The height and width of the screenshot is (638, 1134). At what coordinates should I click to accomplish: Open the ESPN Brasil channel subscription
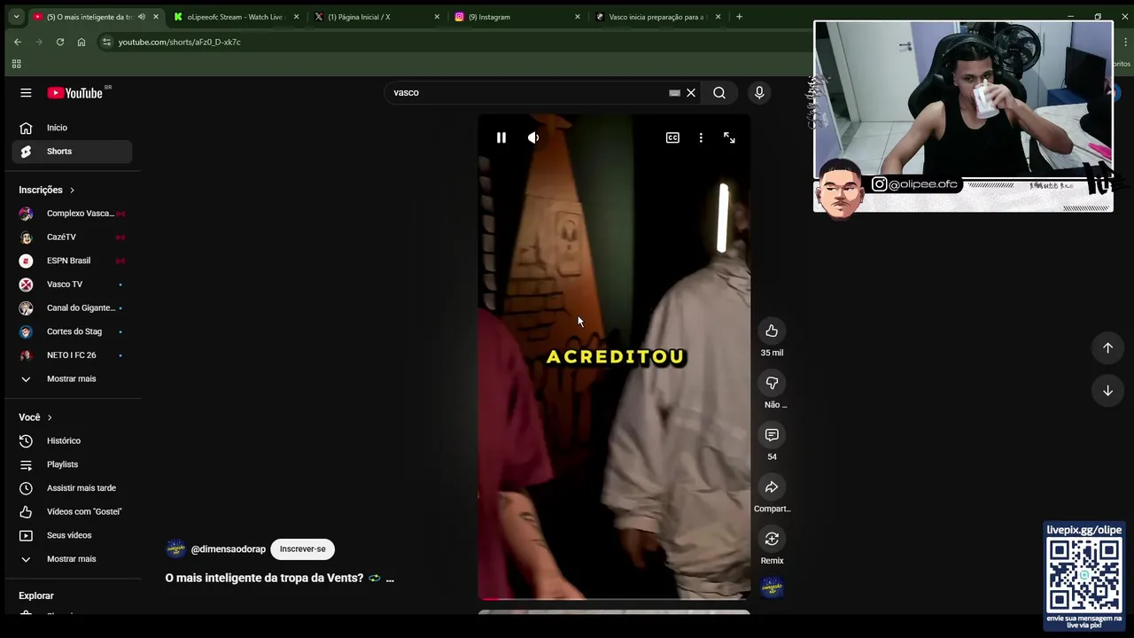coord(72,261)
